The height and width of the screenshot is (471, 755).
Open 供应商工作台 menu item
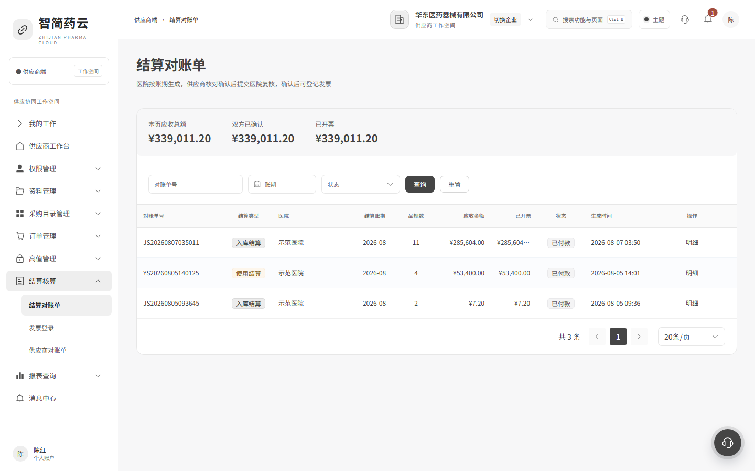click(59, 146)
